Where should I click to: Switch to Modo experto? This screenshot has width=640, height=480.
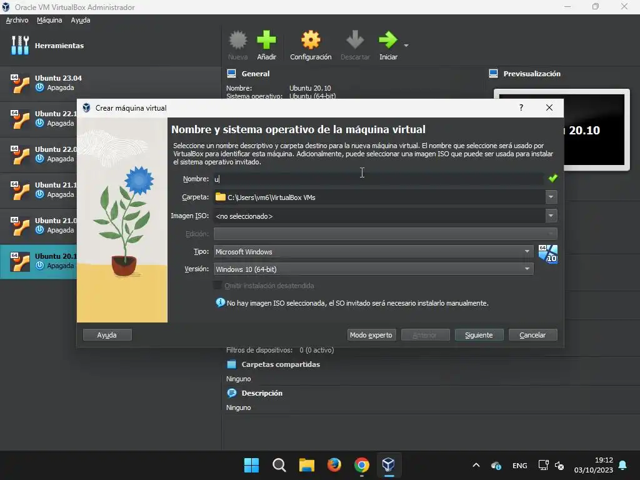(371, 335)
